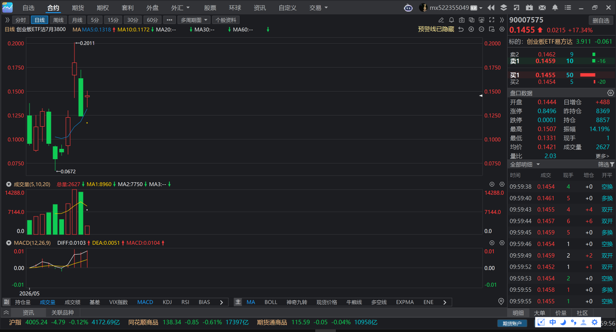Open chart settings hexagon icon
Screen dimensions: 616x332
click(x=502, y=29)
